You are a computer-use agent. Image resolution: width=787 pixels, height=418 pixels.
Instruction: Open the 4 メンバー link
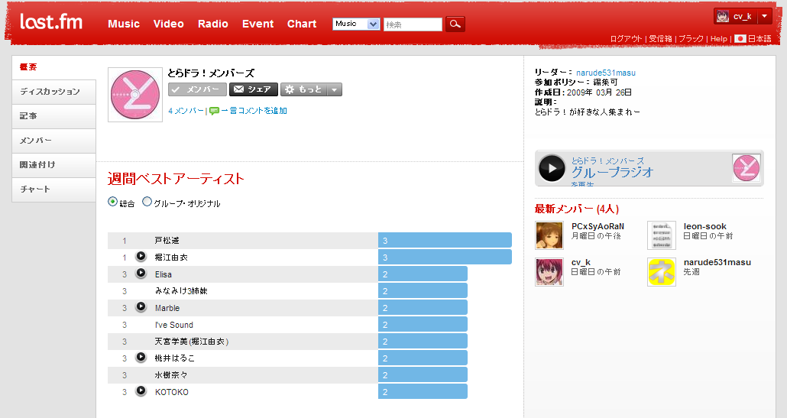(186, 111)
